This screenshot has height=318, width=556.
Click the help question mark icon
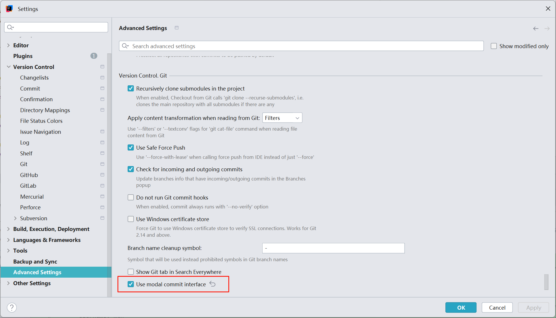[x=12, y=307]
